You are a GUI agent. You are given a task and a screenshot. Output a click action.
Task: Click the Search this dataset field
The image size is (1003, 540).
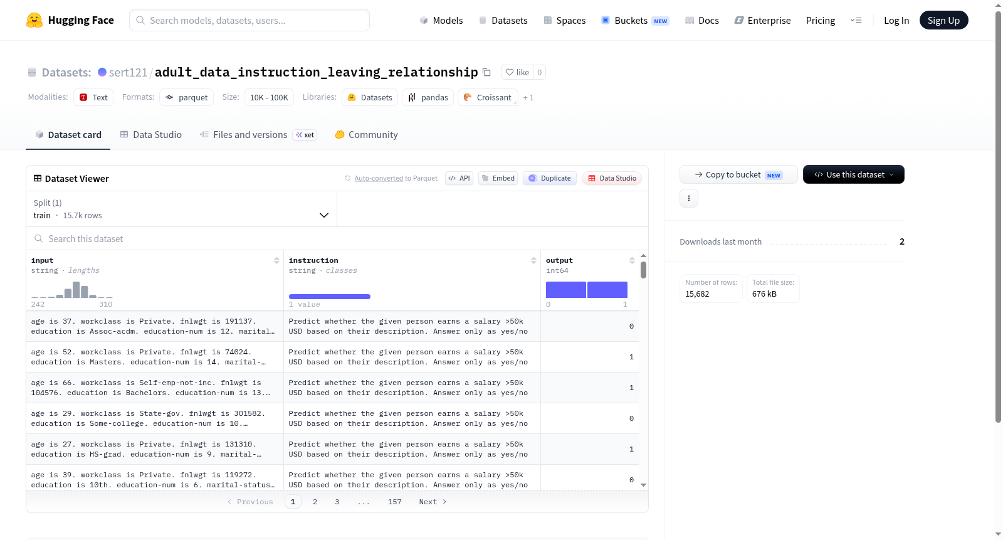click(337, 238)
